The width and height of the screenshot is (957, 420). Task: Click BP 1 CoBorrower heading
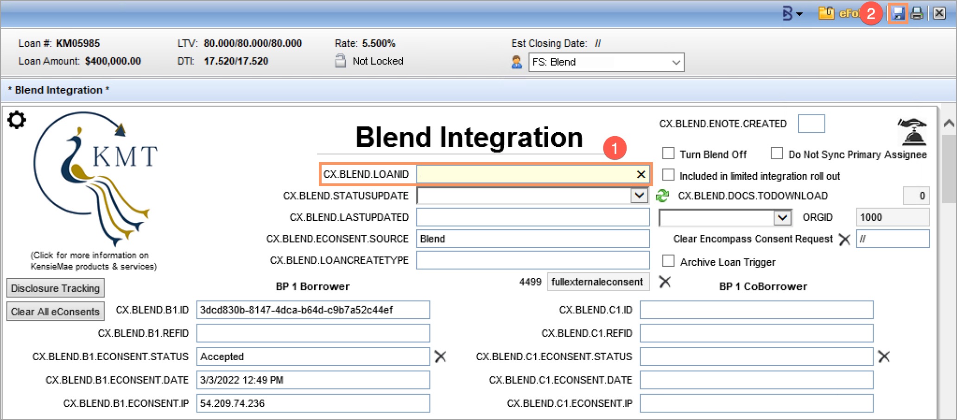[763, 287]
